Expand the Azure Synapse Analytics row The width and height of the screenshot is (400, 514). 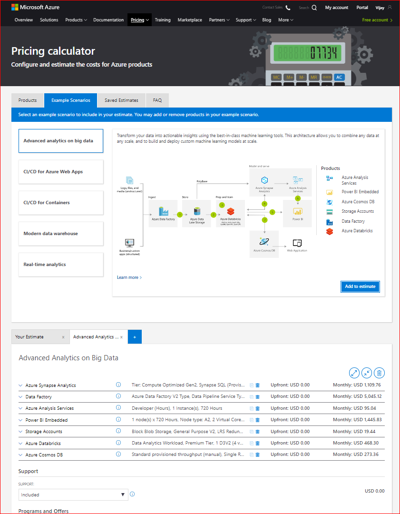coord(20,385)
